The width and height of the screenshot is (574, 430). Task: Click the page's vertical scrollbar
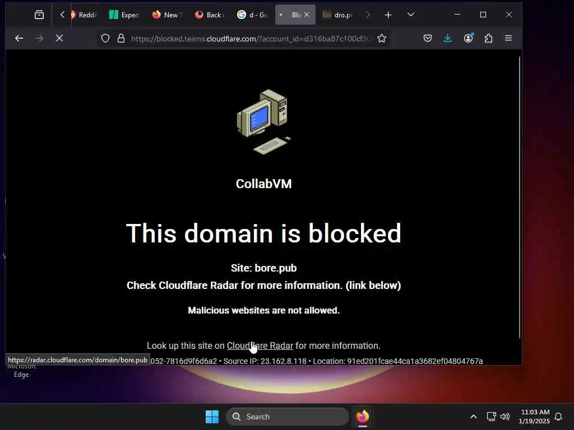click(x=520, y=198)
